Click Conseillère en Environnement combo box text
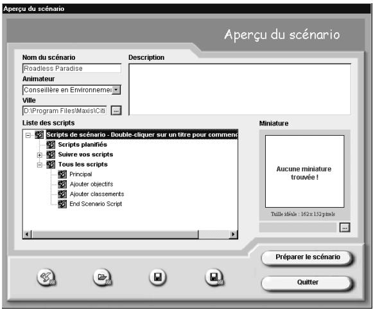Viewport: 373px width, 310px height. 67,90
